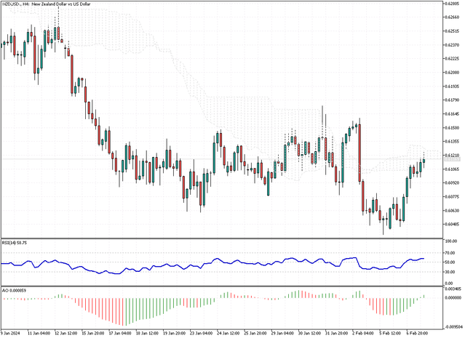This screenshot has height=338, width=465.
Task: Click the 0.61500 price axis label
Action: (x=452, y=128)
